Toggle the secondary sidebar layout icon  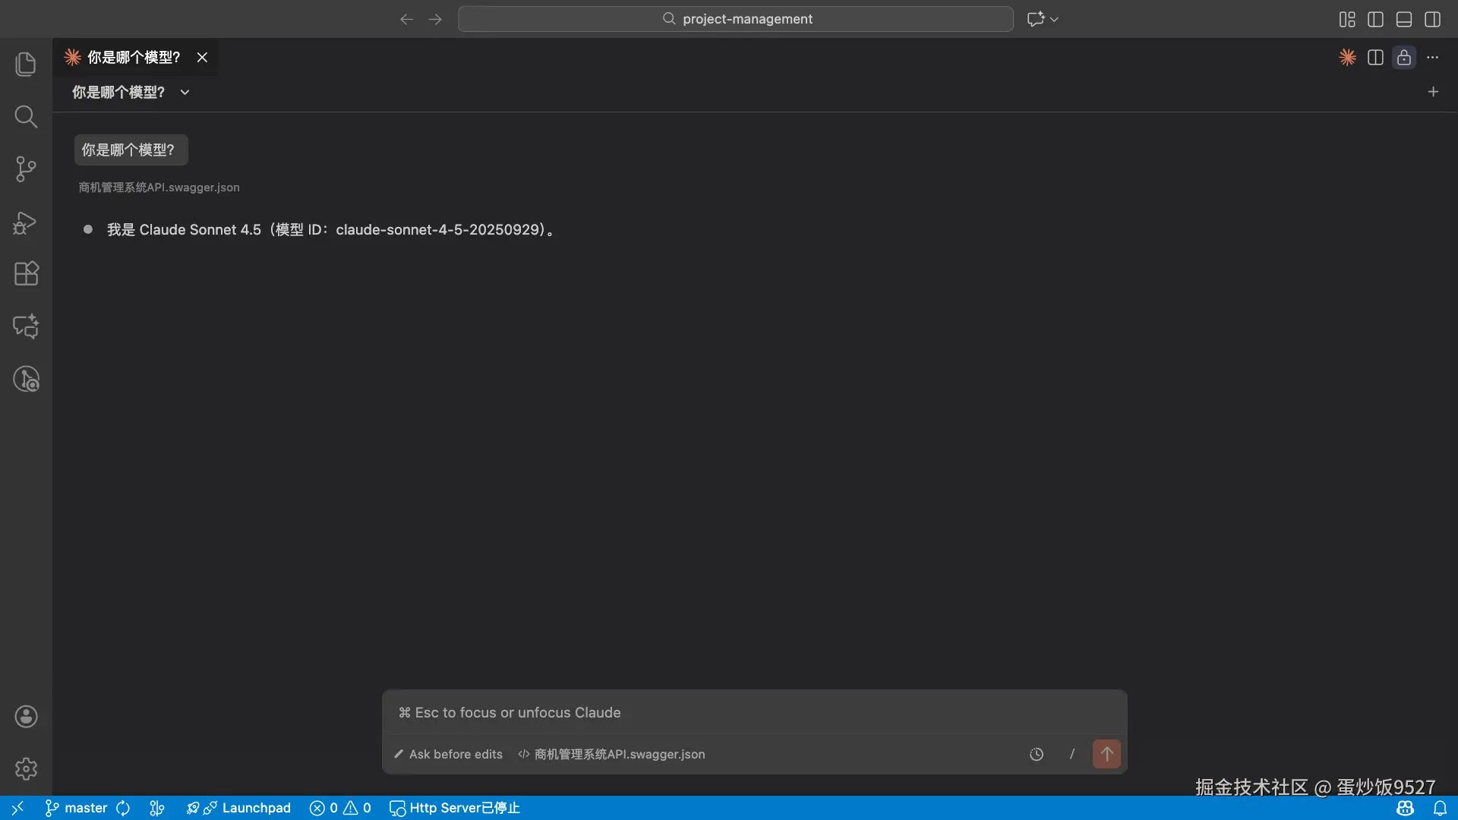pos(1432,19)
